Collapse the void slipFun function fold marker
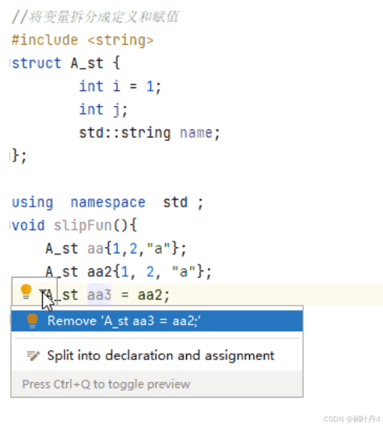The width and height of the screenshot is (383, 428). [x=10, y=225]
